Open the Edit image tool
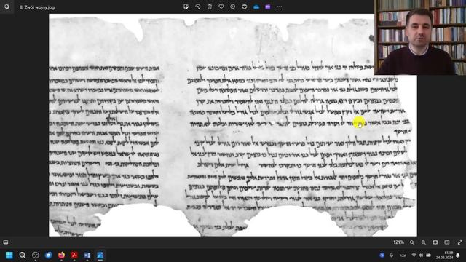This screenshot has width=466, height=262. coord(186,7)
